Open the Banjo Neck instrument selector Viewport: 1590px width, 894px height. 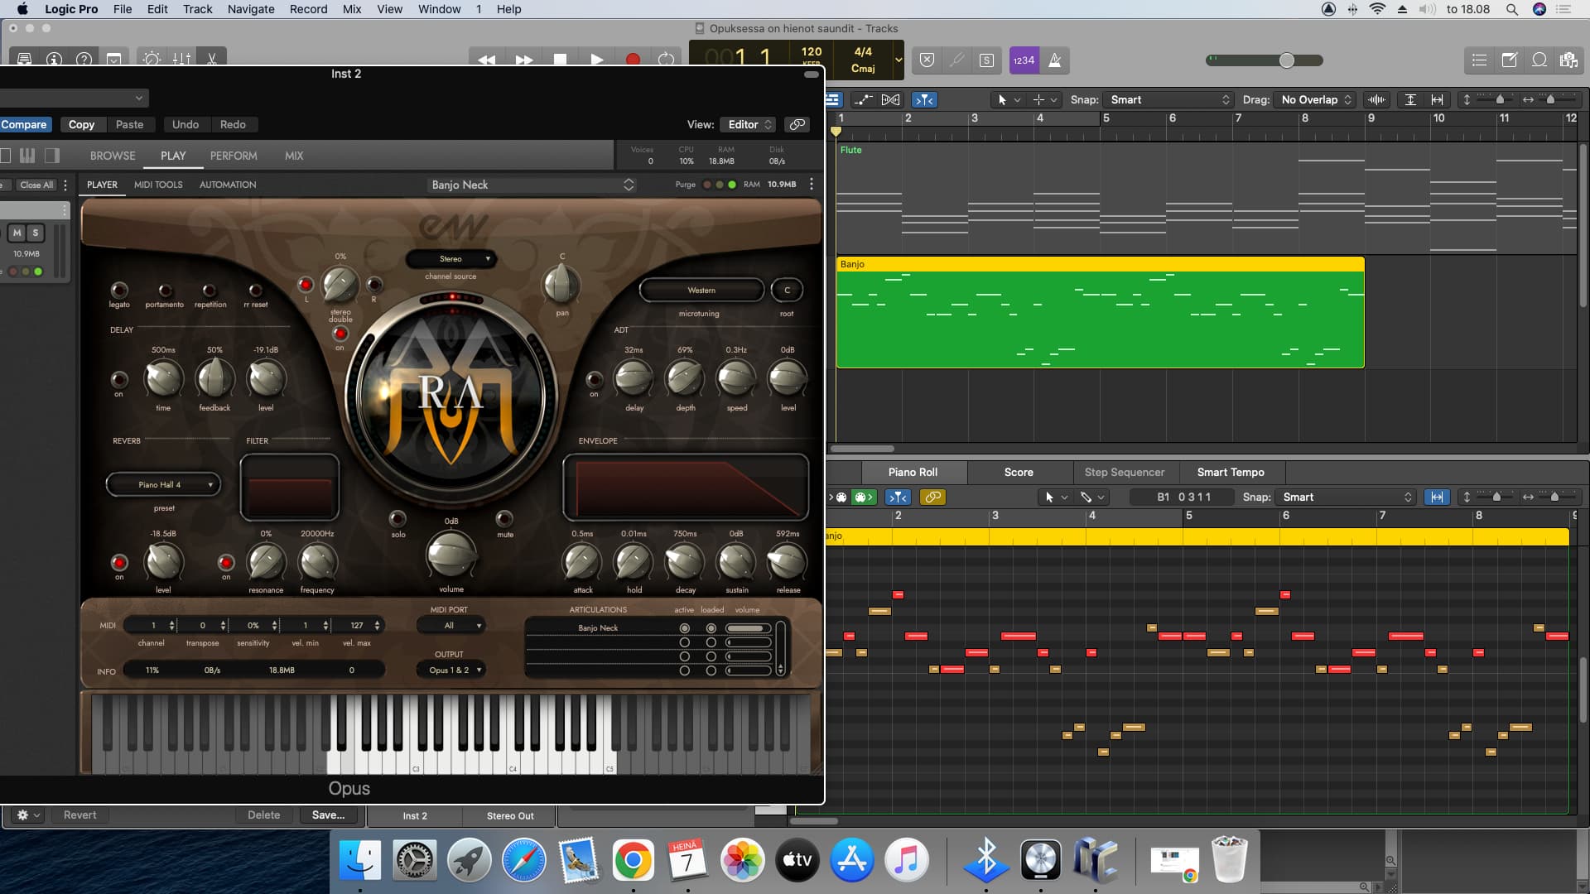(532, 185)
